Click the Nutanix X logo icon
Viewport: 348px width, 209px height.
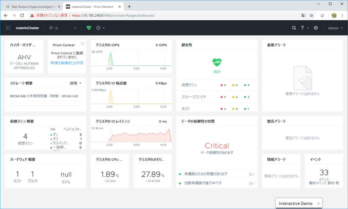[8, 28]
